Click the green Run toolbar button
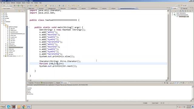 (x=18, y=5)
